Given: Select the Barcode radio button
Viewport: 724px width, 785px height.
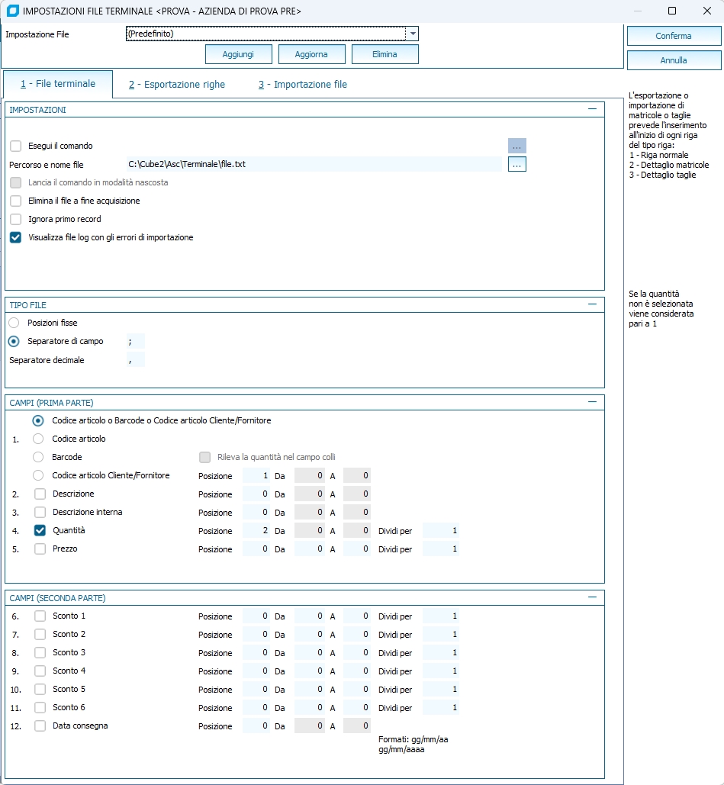Looking at the screenshot, I should coord(38,457).
